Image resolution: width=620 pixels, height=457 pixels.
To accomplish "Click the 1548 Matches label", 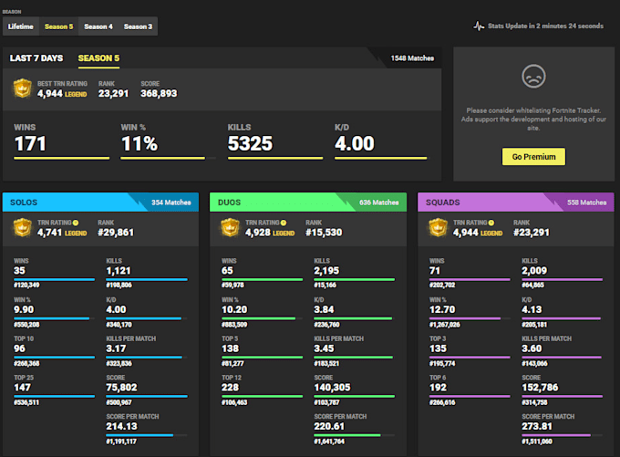I will click(412, 58).
